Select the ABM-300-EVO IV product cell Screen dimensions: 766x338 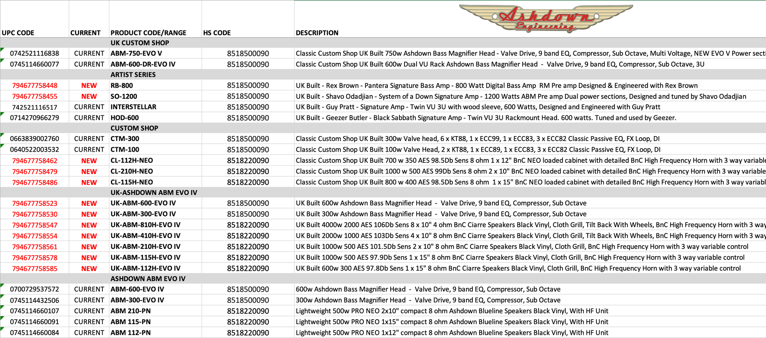click(137, 300)
